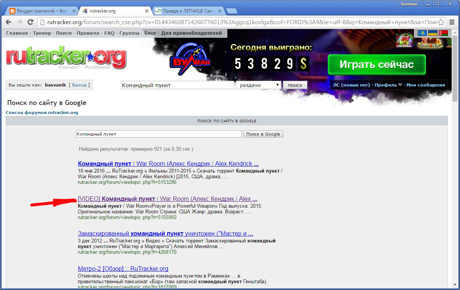
Task: Focus the top site search field
Action: pos(178,85)
